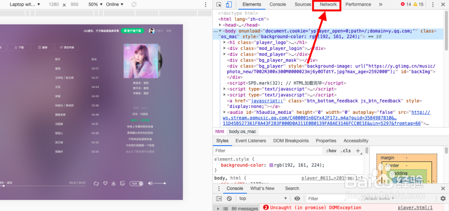The width and height of the screenshot is (449, 211).
Task: Open the Performance tab
Action: [358, 4]
